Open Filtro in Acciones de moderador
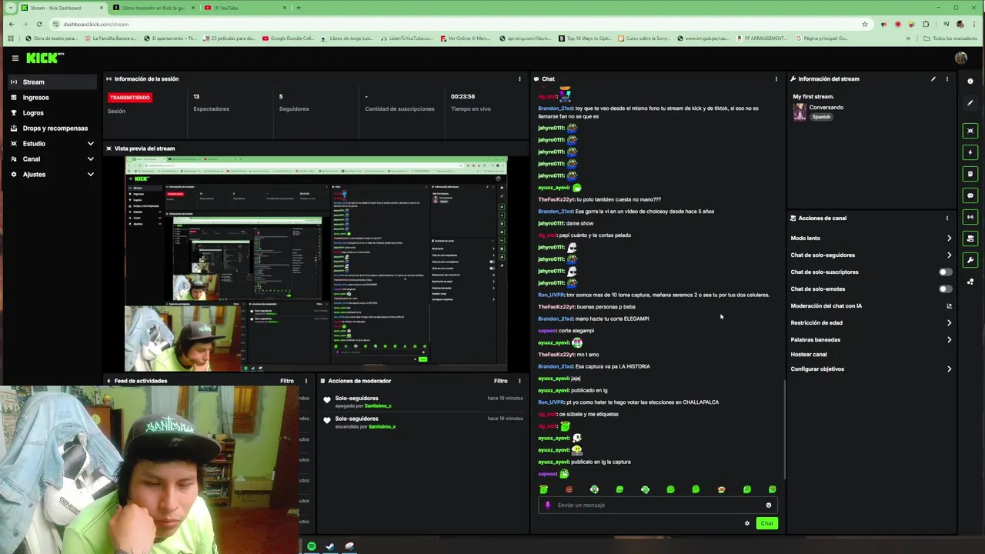The height and width of the screenshot is (554, 985). coord(500,381)
